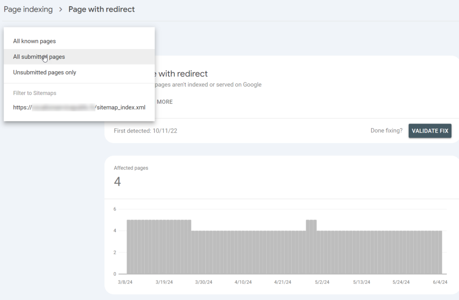Image resolution: width=459 pixels, height=300 pixels.
Task: Go back to Page indexing breadcrumb
Action: (x=28, y=9)
